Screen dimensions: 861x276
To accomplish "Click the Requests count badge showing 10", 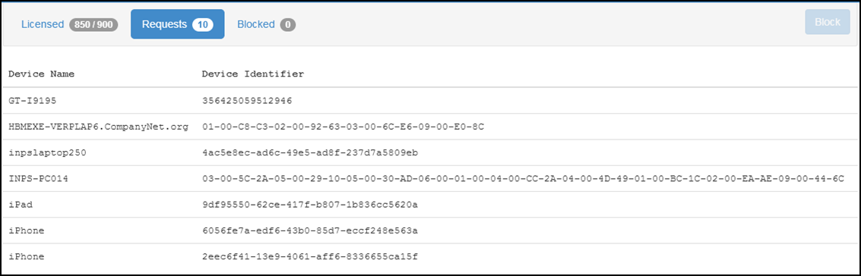I will click(x=203, y=24).
